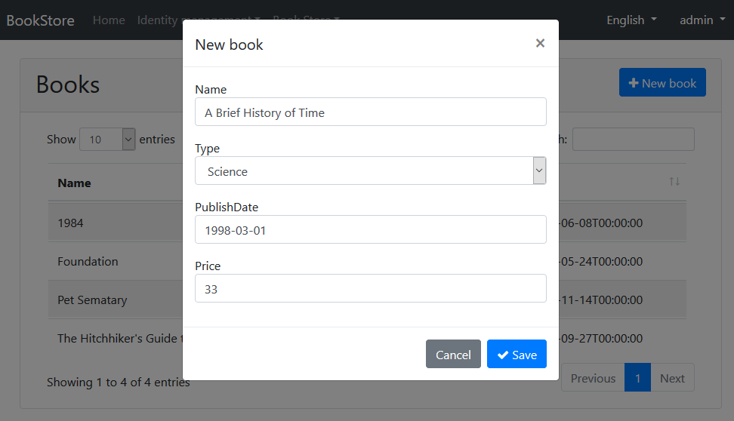The width and height of the screenshot is (734, 421).
Task: Click the sort arrows icon in table header
Action: pyautogui.click(x=674, y=182)
